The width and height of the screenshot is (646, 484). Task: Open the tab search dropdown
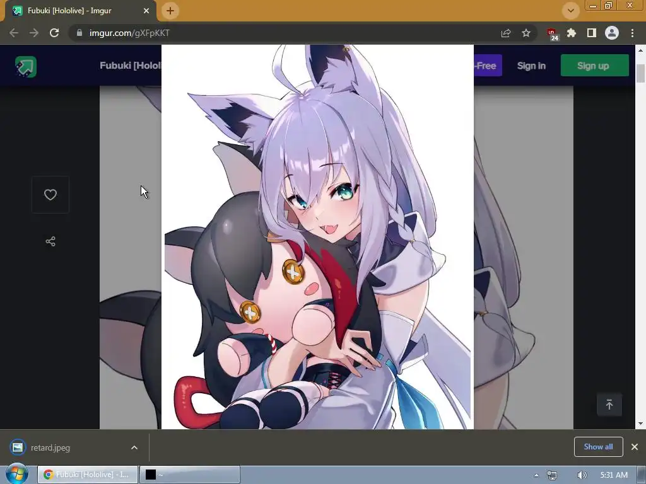pos(570,11)
